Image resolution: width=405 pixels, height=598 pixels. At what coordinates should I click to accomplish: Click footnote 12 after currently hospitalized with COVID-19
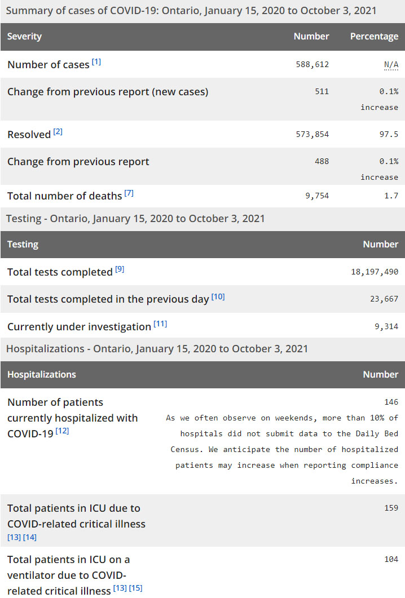63,432
